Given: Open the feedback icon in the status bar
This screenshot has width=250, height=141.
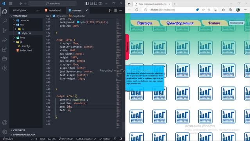Looking at the screenshot, I should click(115, 139).
